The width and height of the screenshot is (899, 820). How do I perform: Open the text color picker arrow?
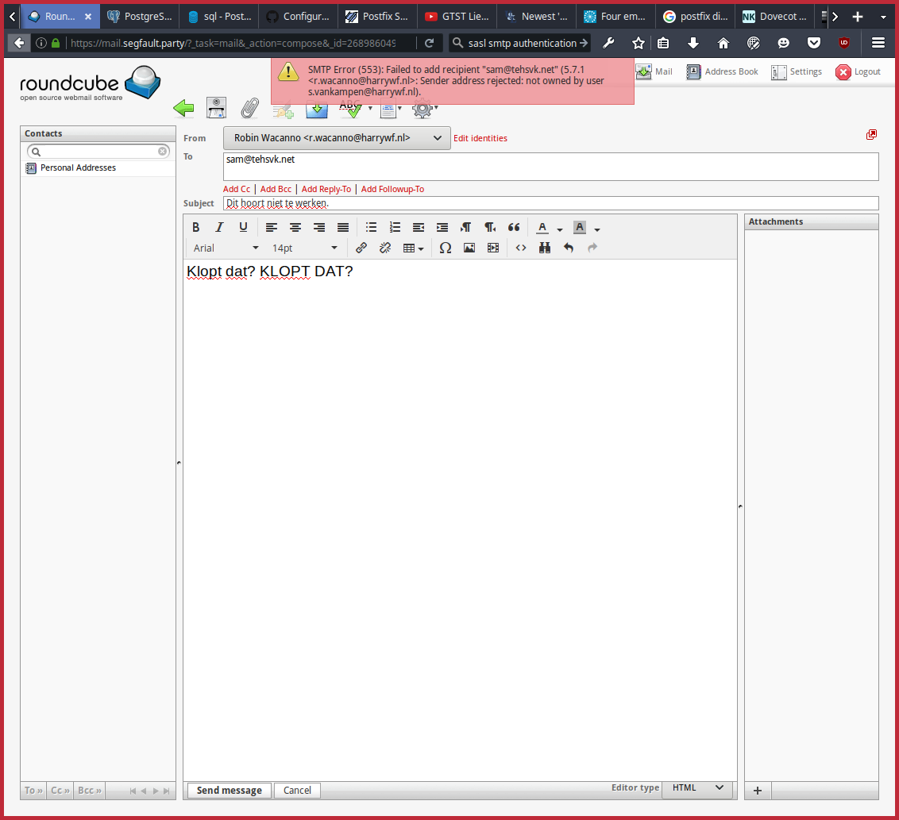560,229
